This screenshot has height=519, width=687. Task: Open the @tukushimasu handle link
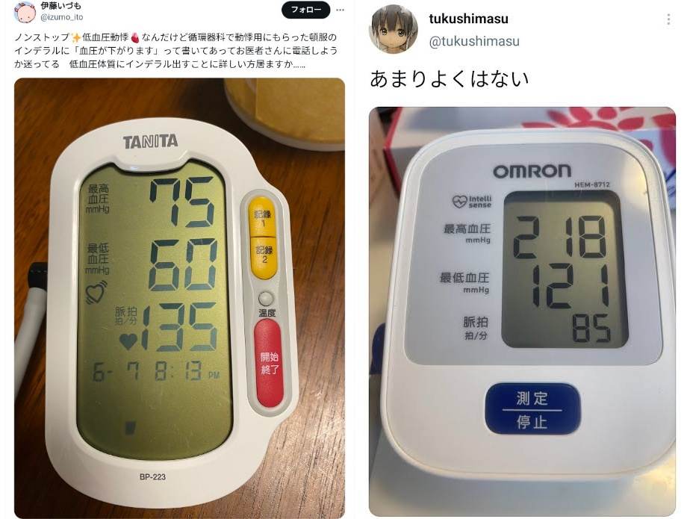coord(474,41)
